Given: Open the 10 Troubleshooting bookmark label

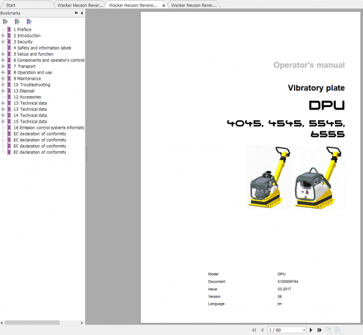Looking at the screenshot, I should [x=31, y=85].
